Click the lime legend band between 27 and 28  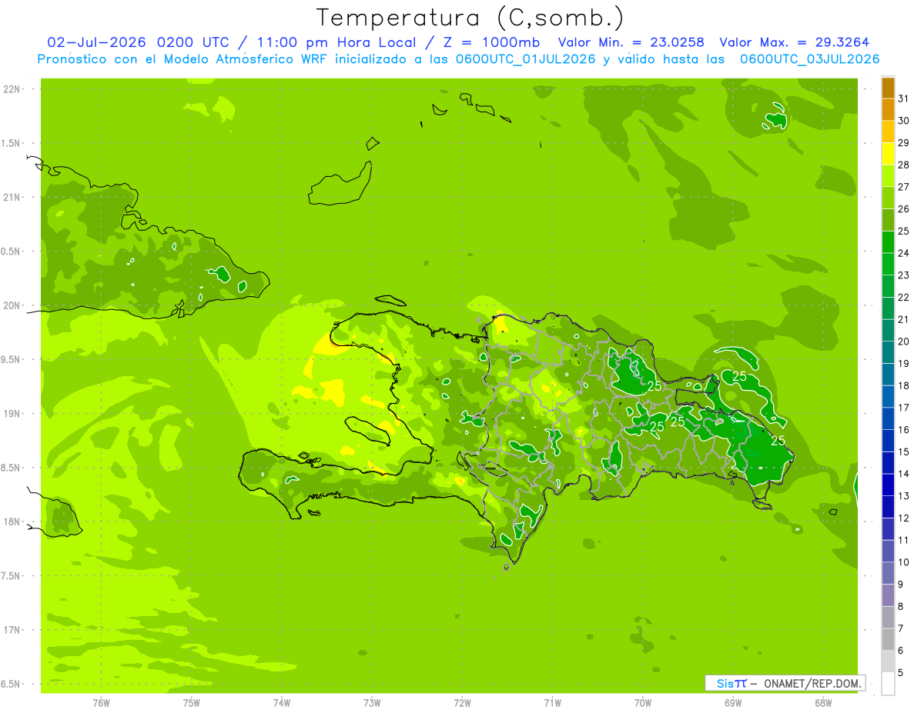pyautogui.click(x=888, y=176)
